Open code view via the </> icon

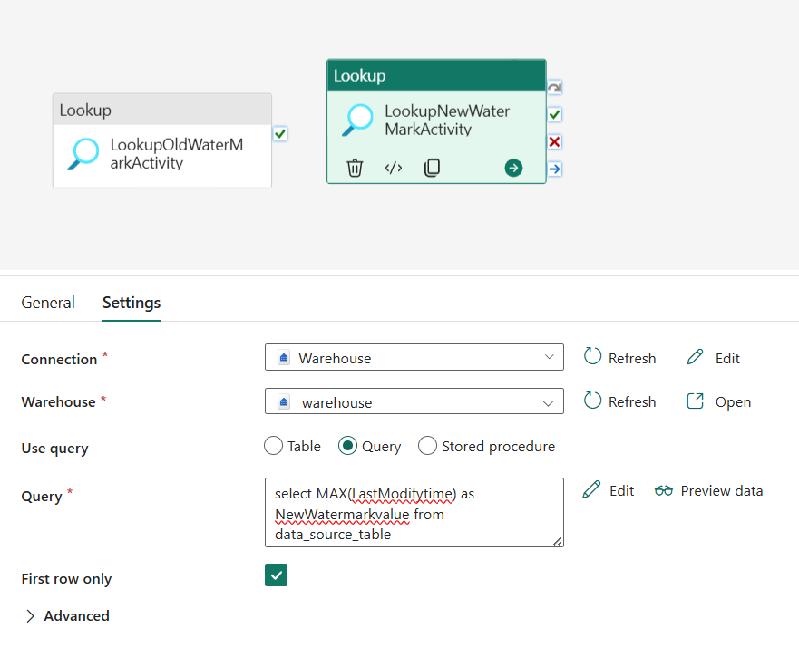coord(393,168)
